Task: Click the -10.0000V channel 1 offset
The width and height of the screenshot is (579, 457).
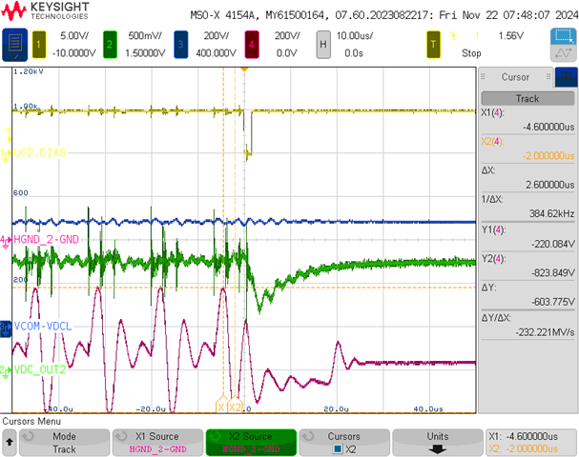Action: [74, 53]
